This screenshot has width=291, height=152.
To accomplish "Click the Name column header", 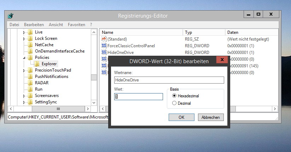I will [141, 32].
